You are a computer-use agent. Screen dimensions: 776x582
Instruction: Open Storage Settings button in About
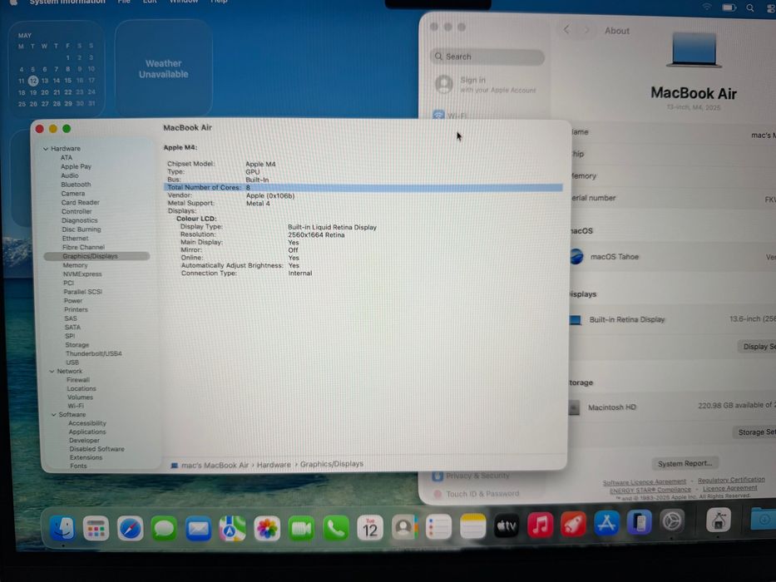[x=754, y=432]
